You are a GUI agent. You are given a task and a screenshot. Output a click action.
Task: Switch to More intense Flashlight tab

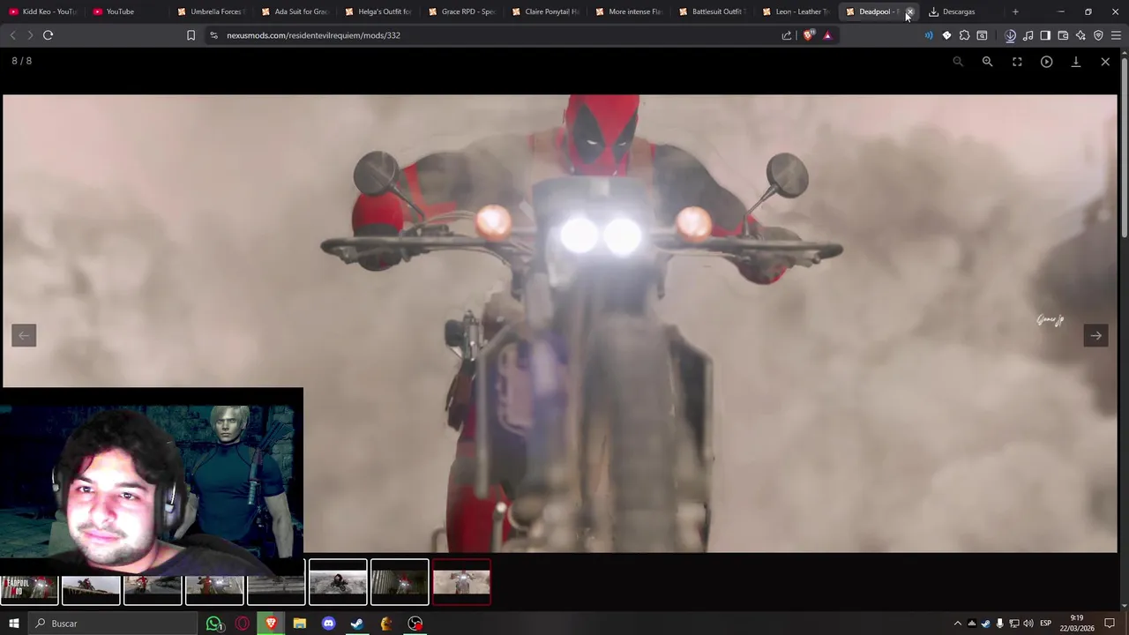[x=631, y=11]
